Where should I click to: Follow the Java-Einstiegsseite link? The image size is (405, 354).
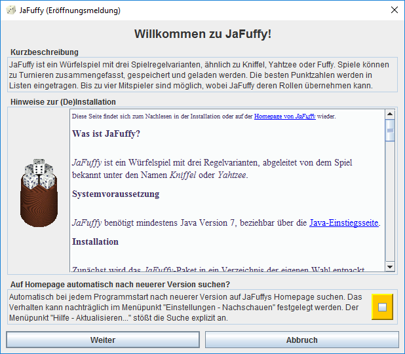(343, 223)
